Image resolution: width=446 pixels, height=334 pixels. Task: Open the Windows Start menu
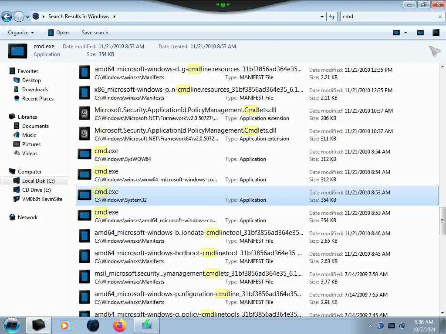12,325
